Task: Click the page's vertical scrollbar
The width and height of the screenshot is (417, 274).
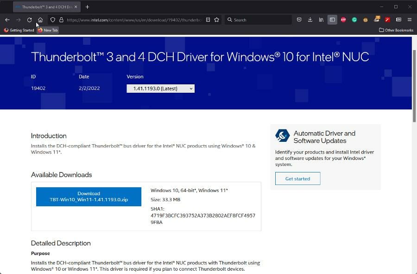Action: (414, 86)
